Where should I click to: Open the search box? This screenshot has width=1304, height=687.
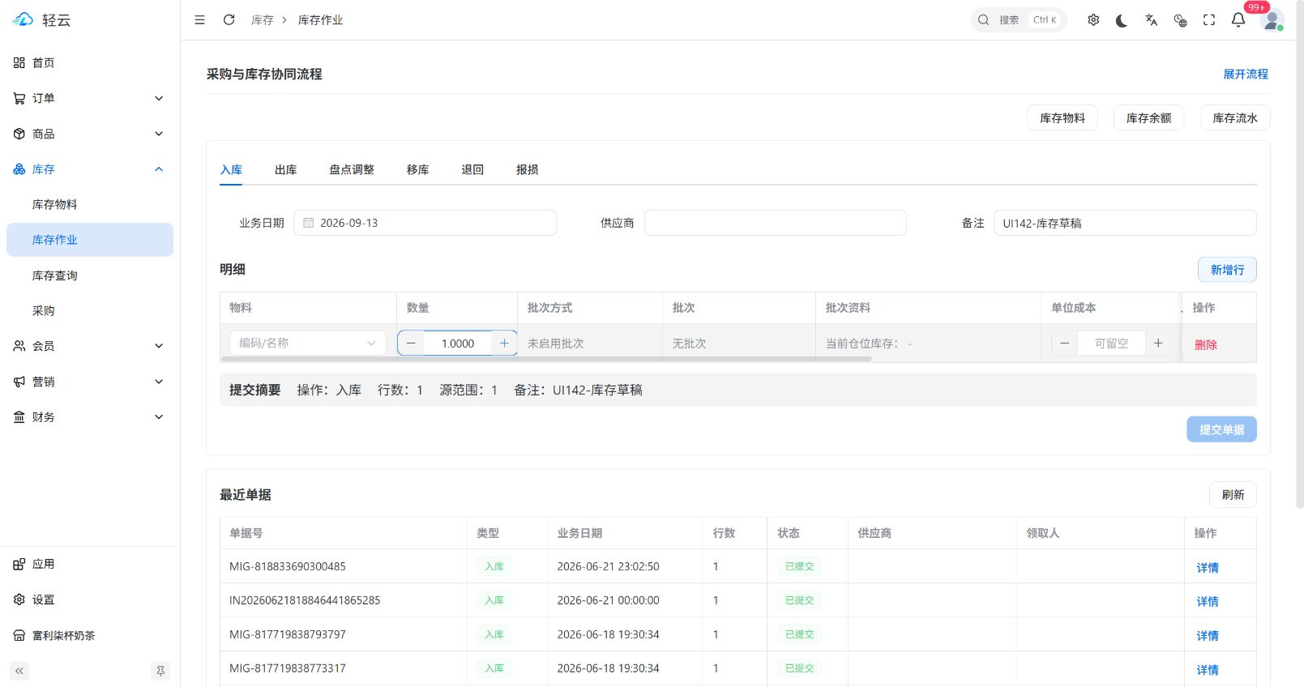click(1019, 20)
